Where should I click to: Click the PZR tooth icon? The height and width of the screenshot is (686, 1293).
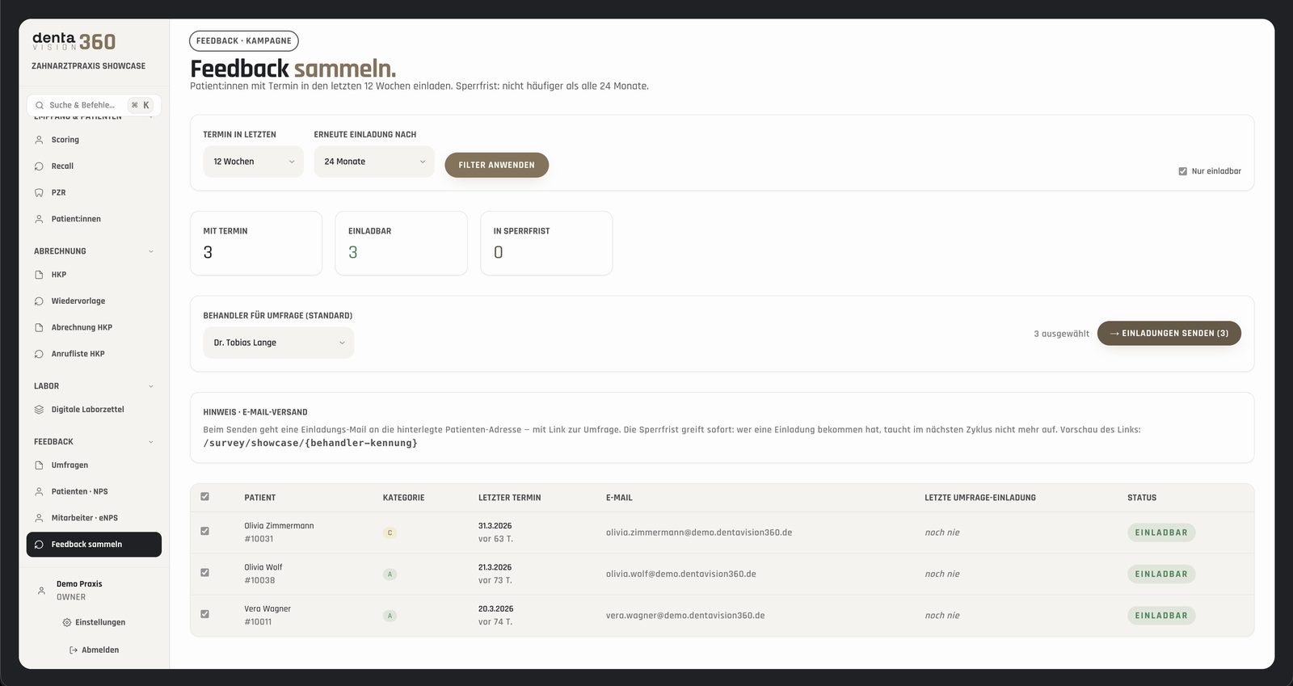click(x=39, y=193)
